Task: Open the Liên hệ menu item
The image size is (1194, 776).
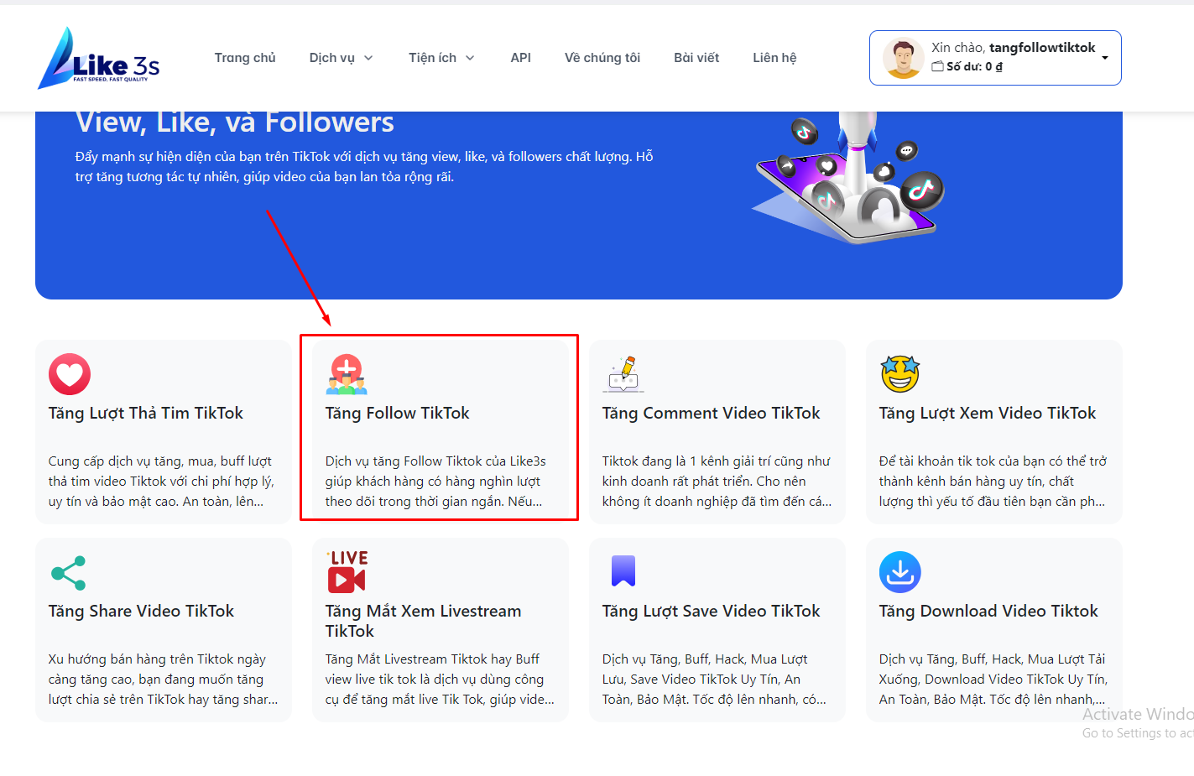Action: pyautogui.click(x=774, y=58)
